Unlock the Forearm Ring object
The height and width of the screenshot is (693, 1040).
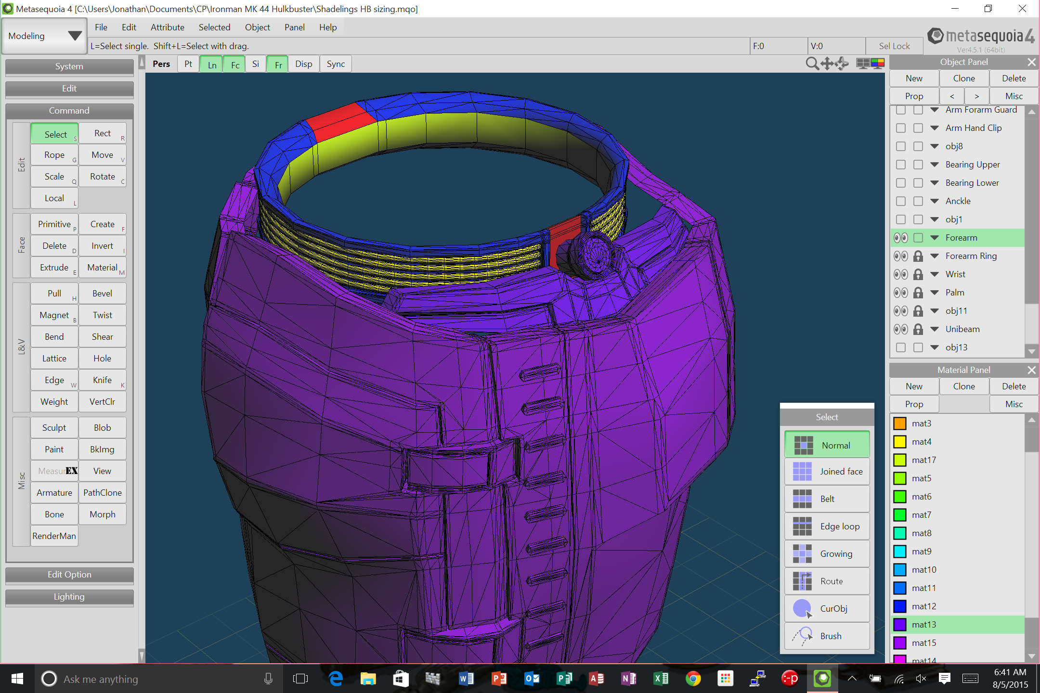pos(918,256)
